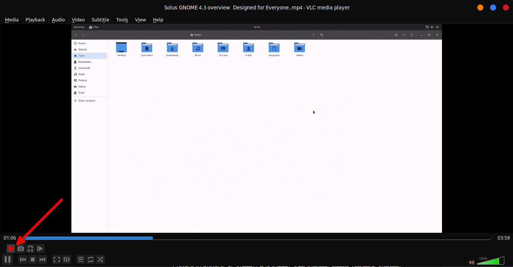Mute audio via speaker icon
The height and width of the screenshot is (267, 513).
click(472, 262)
